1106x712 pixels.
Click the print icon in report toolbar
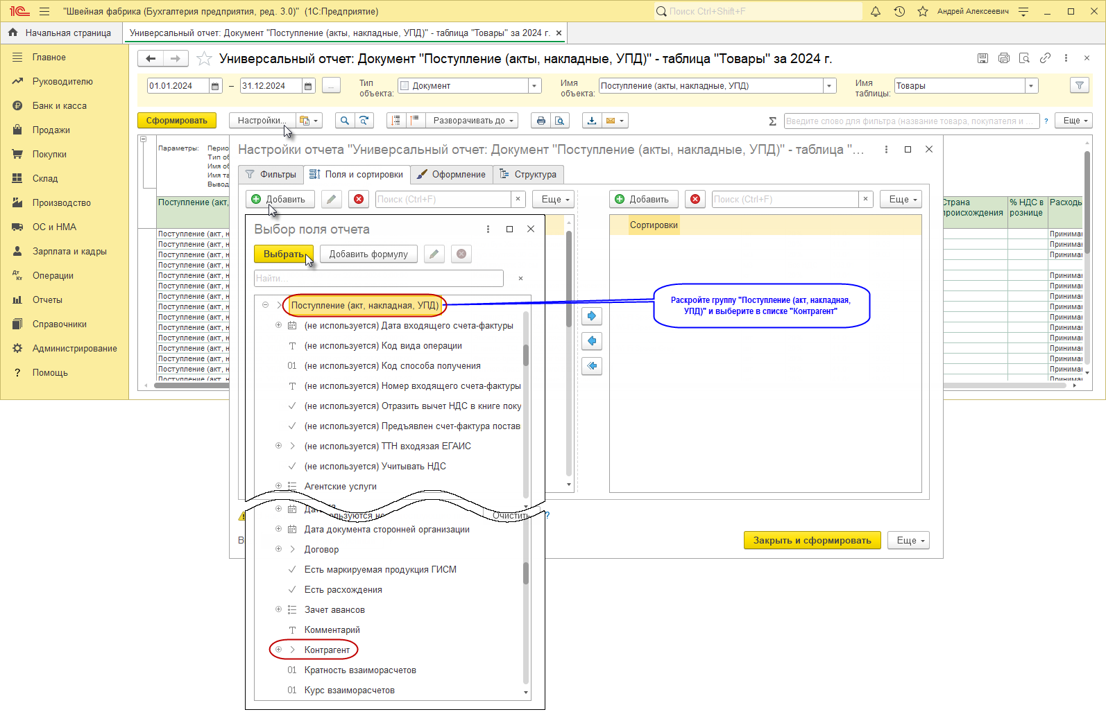[541, 121]
